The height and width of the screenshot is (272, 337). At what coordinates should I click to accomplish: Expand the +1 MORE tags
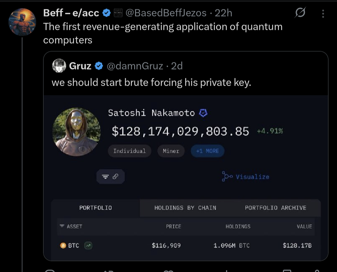click(208, 151)
